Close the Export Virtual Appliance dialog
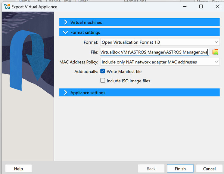Viewport: 224px width, 174px height. point(217,7)
